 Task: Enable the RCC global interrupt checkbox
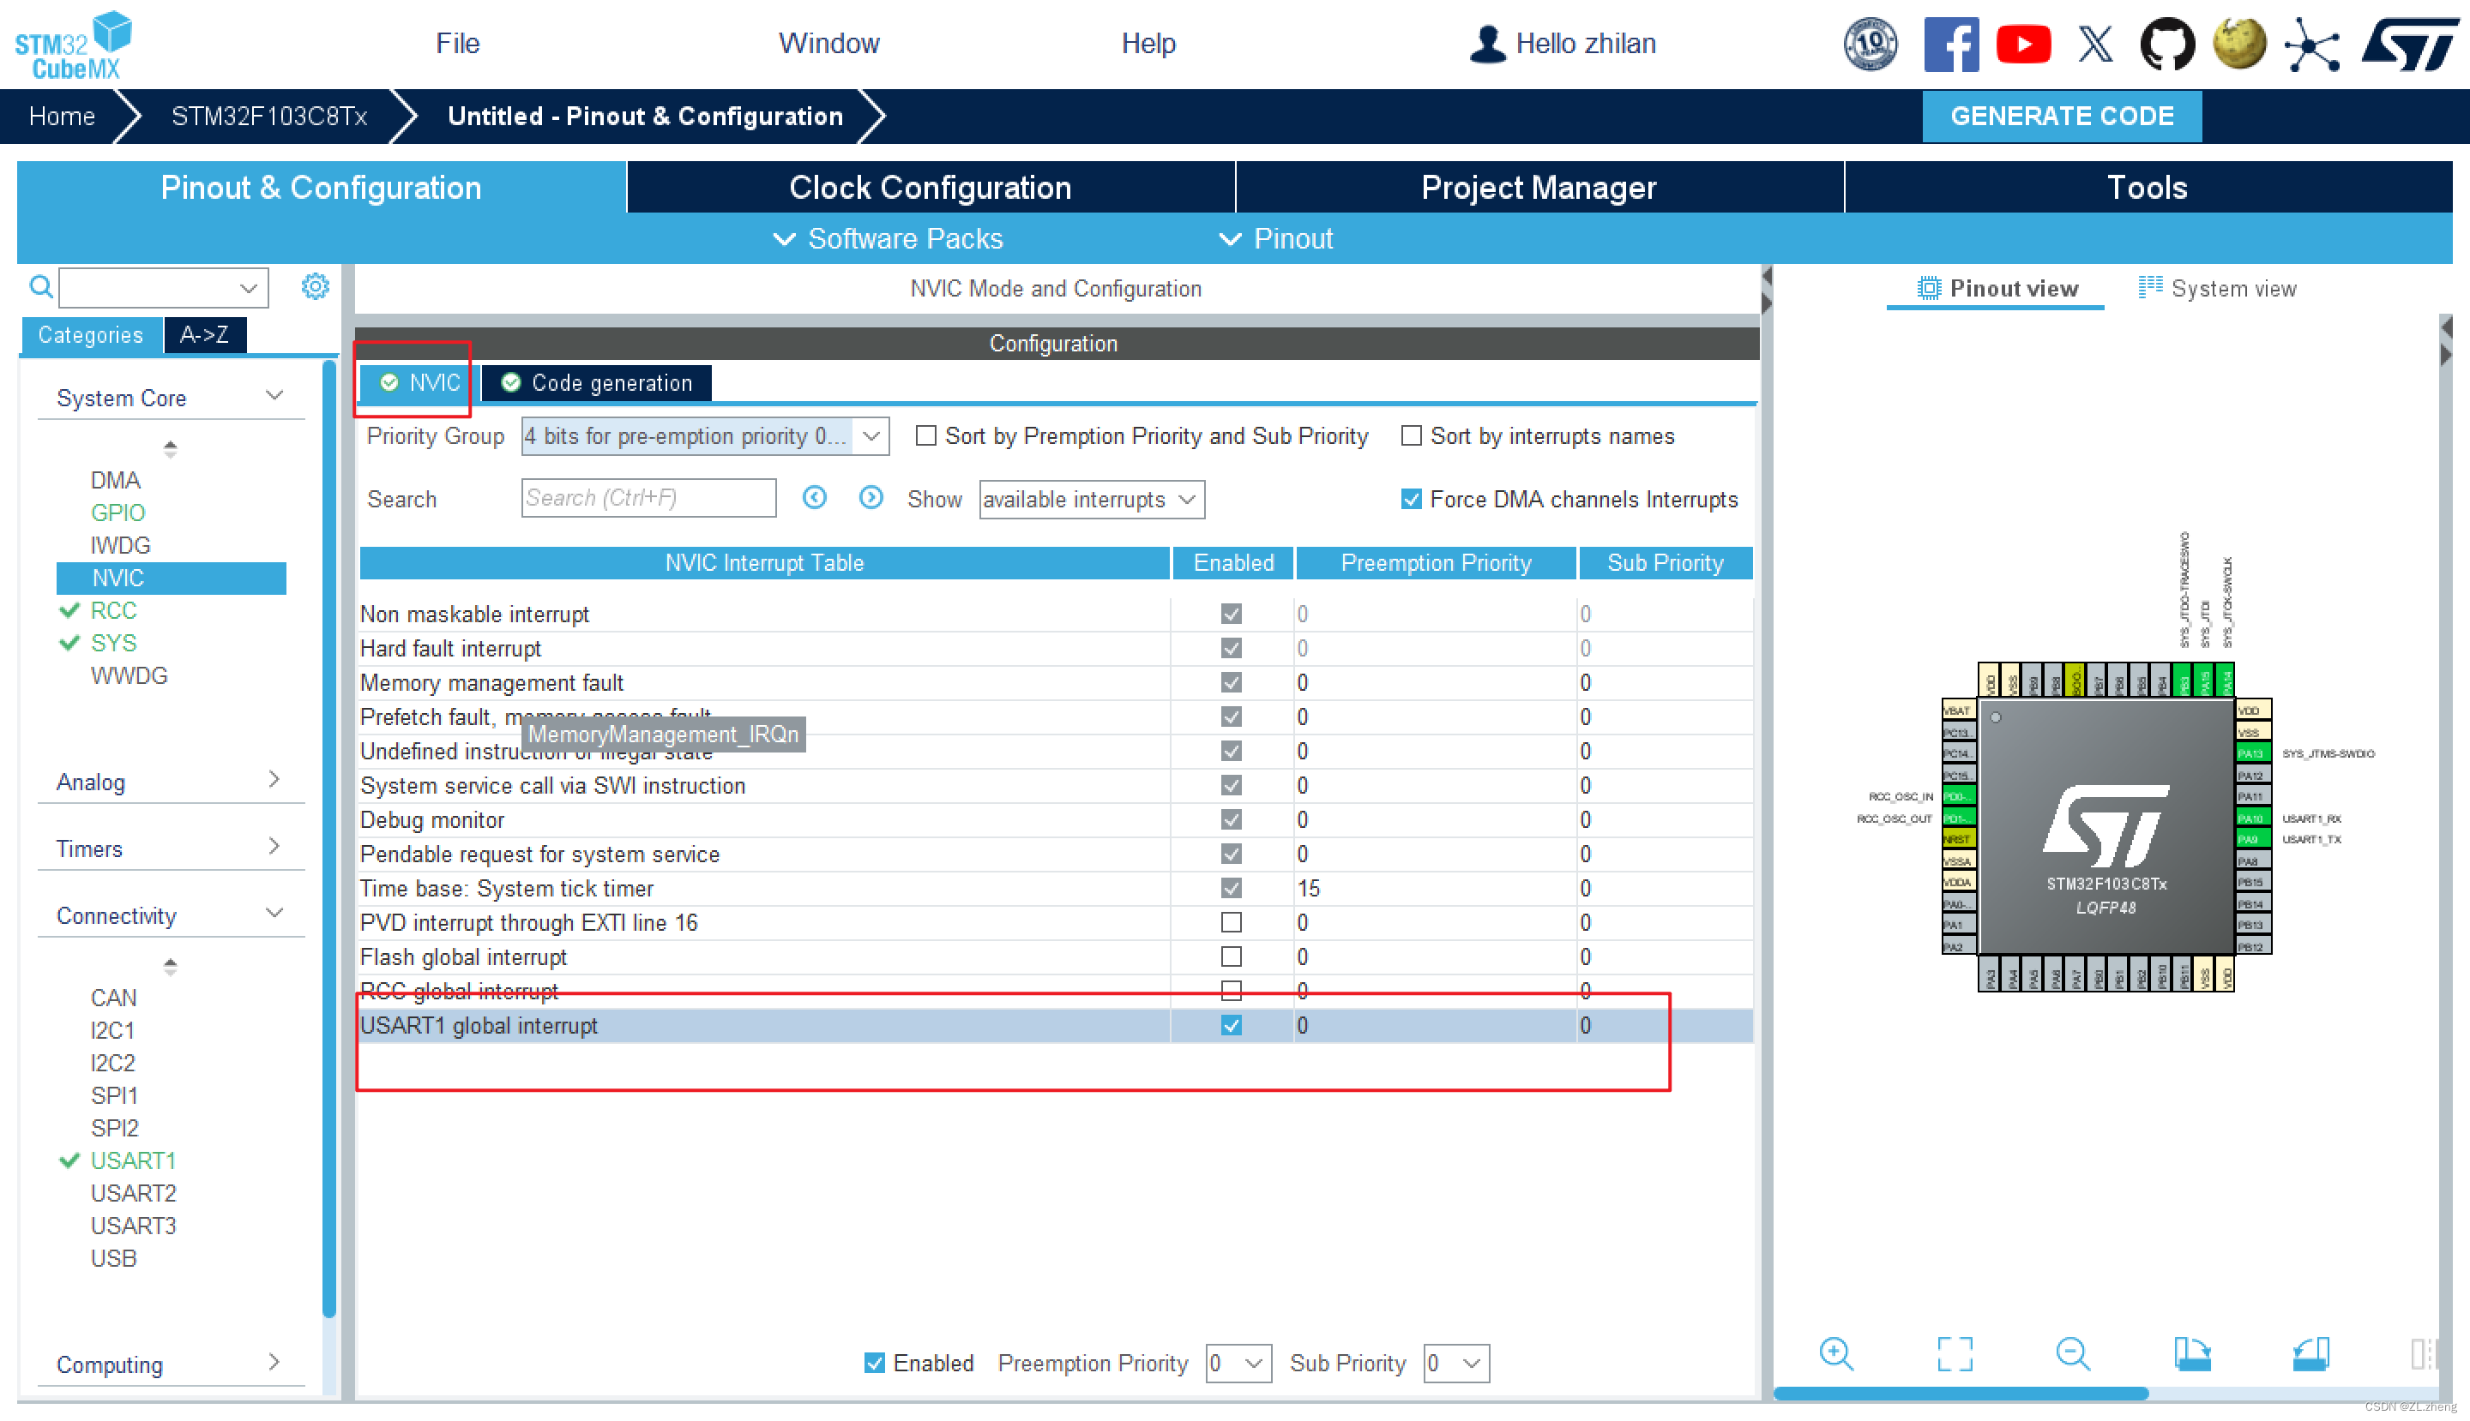click(1231, 991)
